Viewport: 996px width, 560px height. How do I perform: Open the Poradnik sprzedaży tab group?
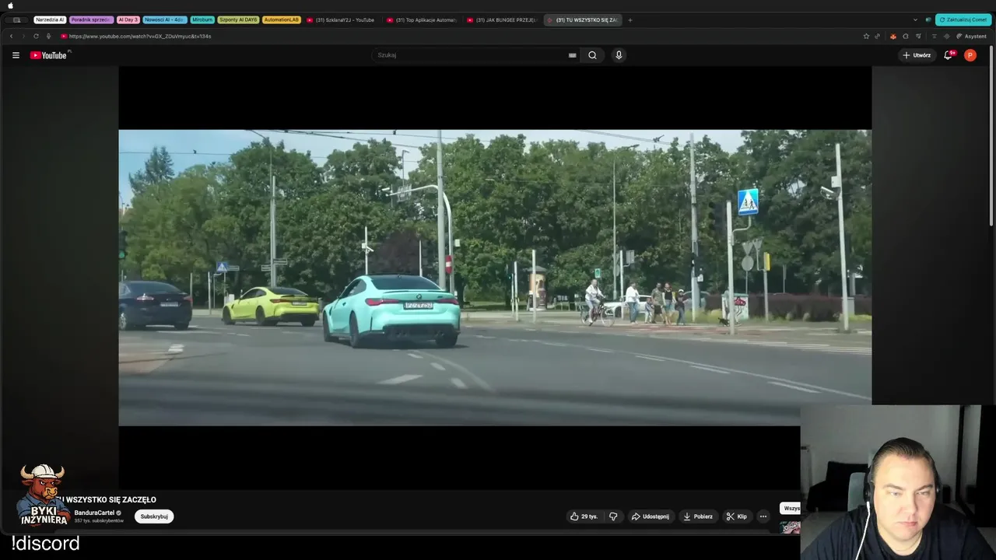coord(91,19)
